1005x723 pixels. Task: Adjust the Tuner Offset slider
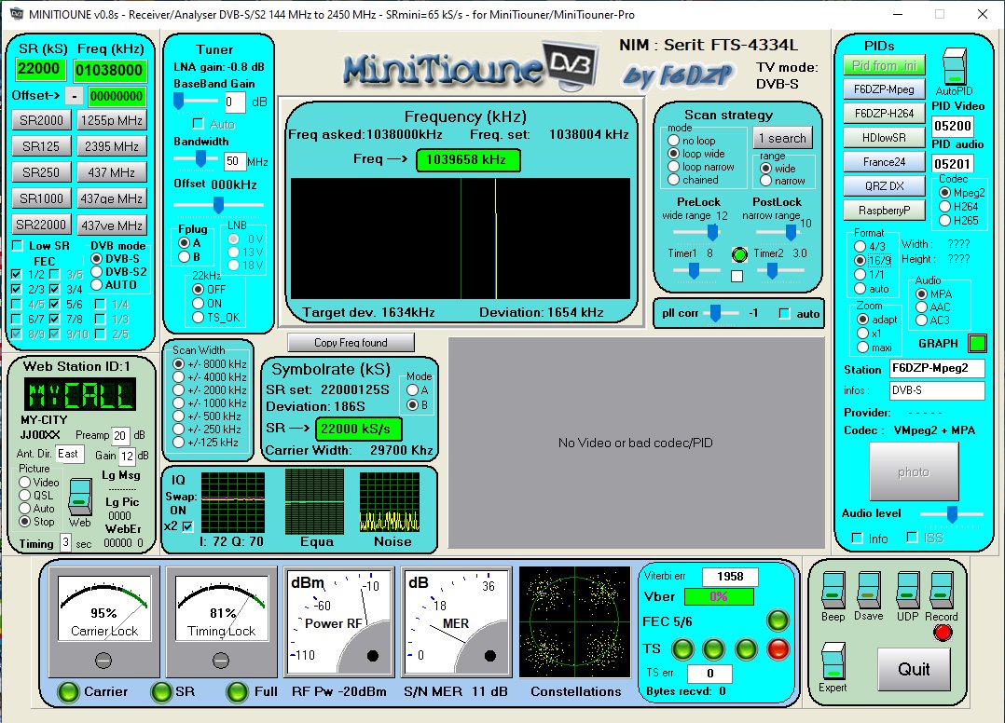point(218,205)
